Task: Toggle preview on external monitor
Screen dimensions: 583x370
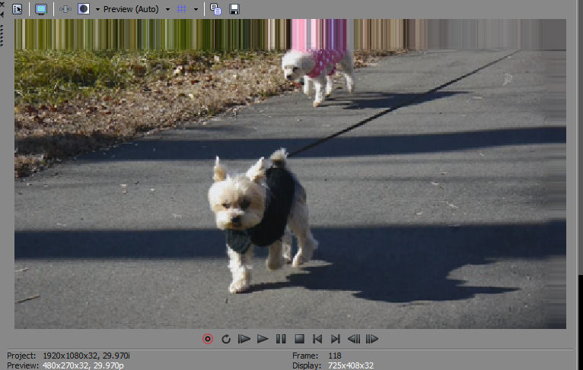Action: click(40, 9)
